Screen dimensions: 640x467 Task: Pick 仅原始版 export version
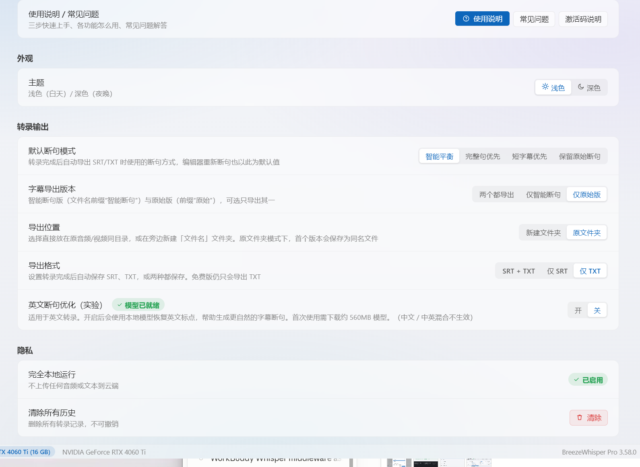tap(587, 195)
